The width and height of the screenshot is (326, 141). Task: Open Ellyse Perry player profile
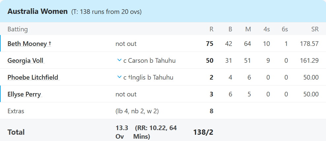25,94
